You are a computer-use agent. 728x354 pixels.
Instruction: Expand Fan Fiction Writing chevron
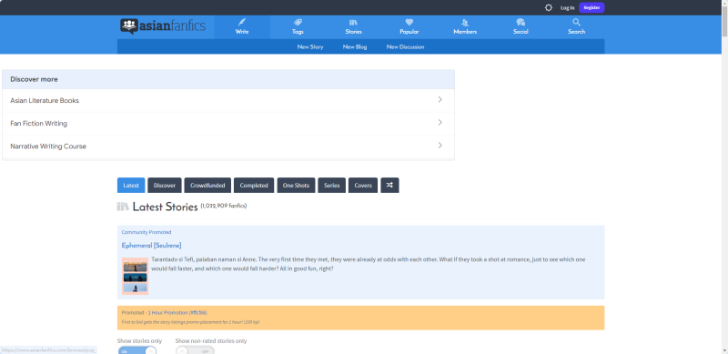pos(440,122)
